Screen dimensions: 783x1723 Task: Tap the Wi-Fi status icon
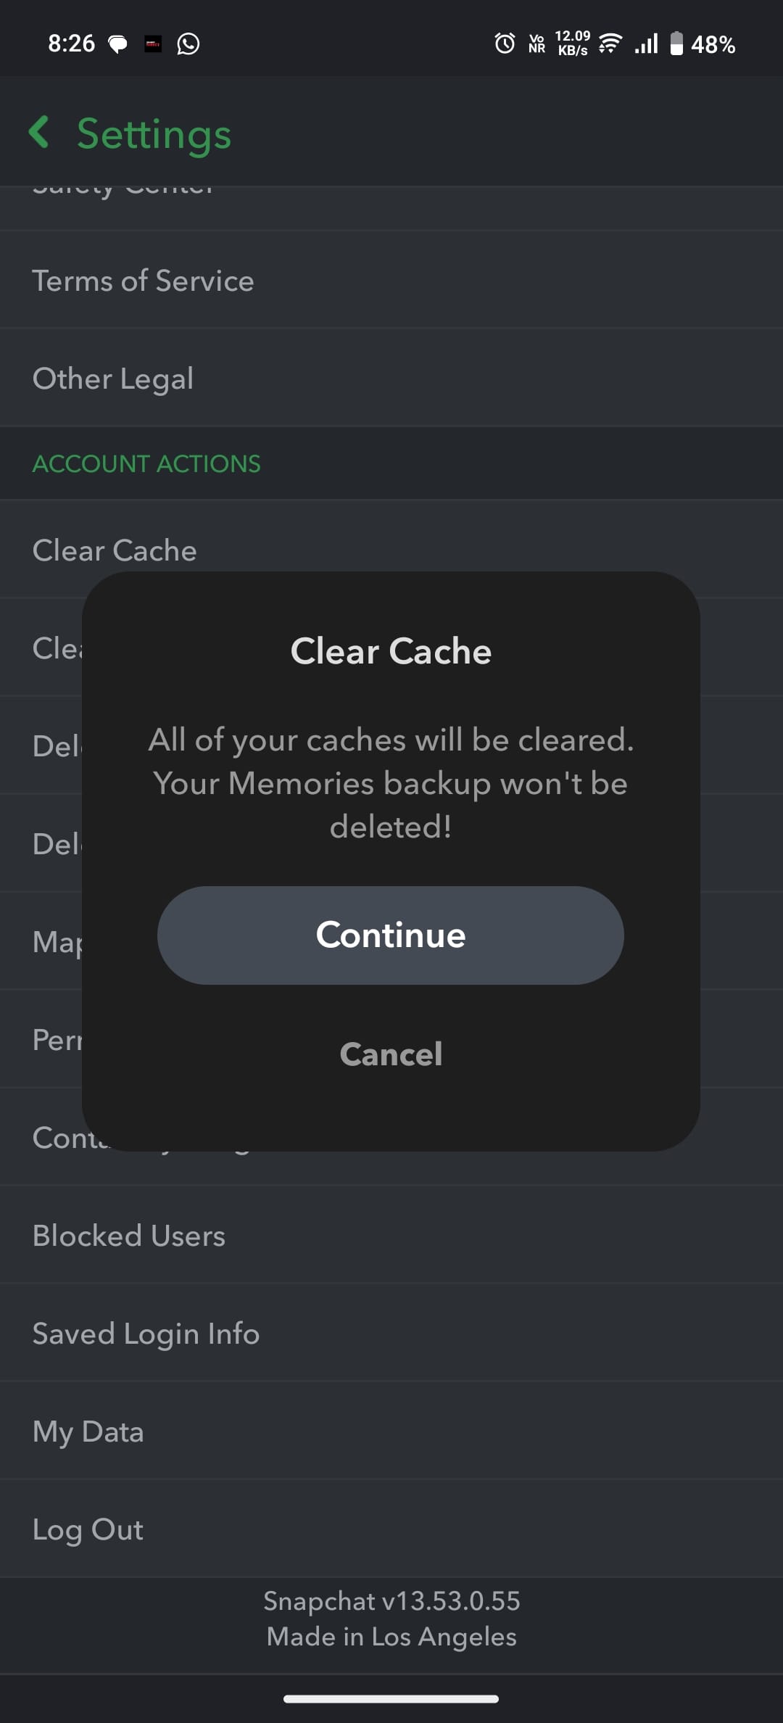click(x=610, y=44)
